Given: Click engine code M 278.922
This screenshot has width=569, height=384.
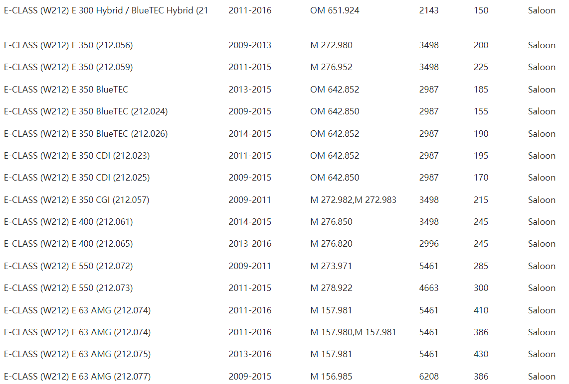Looking at the screenshot, I should click(x=331, y=288).
